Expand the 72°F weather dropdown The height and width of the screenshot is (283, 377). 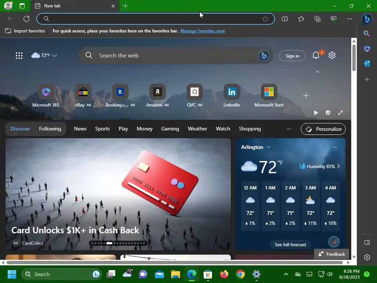click(x=44, y=55)
